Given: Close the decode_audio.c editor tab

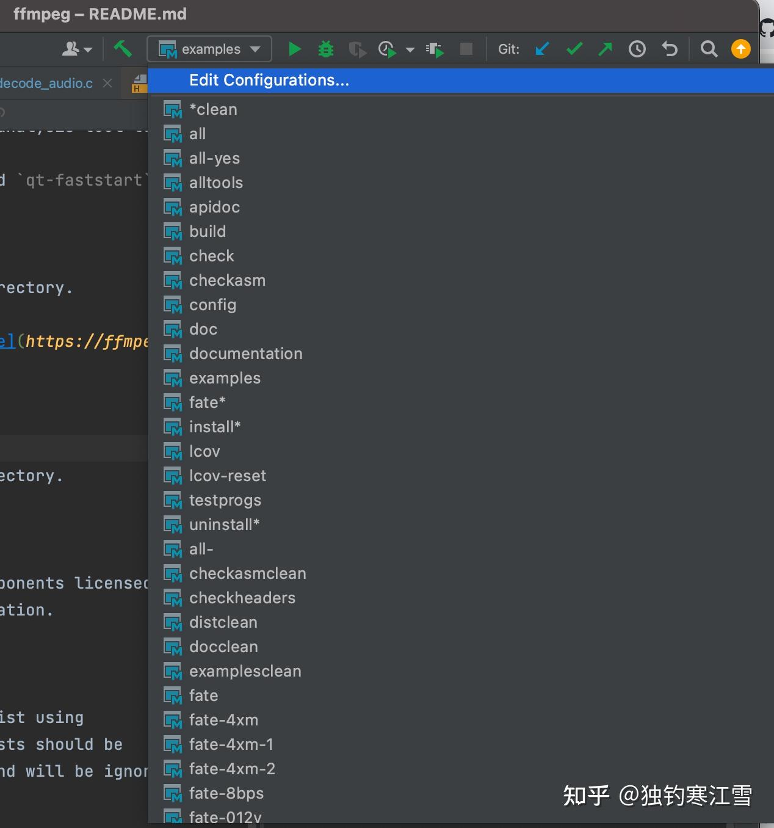Looking at the screenshot, I should 107,83.
